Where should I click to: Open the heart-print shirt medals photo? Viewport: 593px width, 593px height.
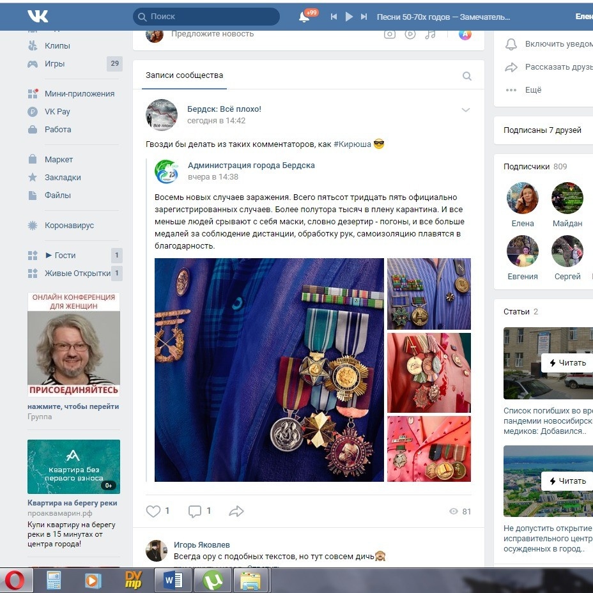click(429, 449)
